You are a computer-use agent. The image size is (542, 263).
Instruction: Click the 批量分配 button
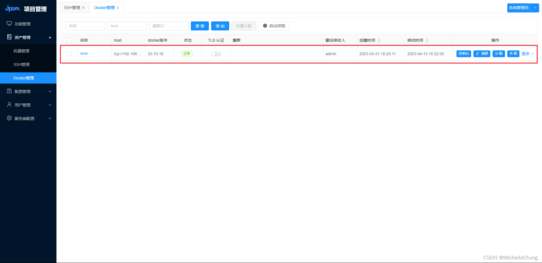click(x=244, y=26)
